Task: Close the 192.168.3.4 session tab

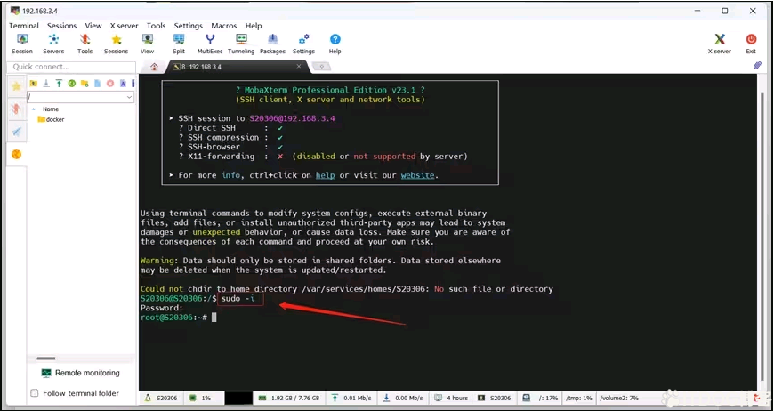Action: [299, 66]
